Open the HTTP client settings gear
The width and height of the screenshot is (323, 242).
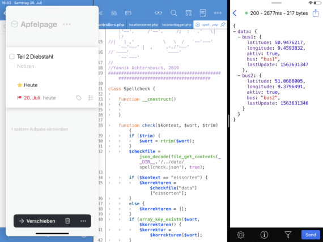click(240, 235)
